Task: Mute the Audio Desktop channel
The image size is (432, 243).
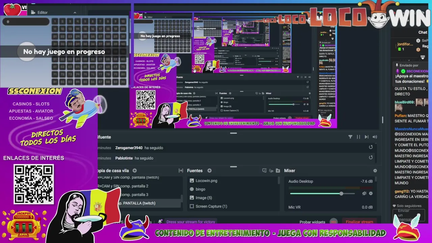Action: tap(364, 193)
